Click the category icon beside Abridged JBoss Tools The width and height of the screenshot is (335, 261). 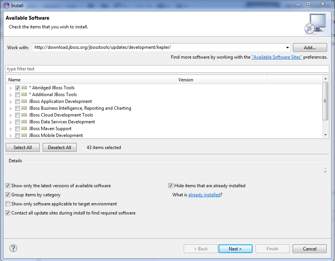24,88
